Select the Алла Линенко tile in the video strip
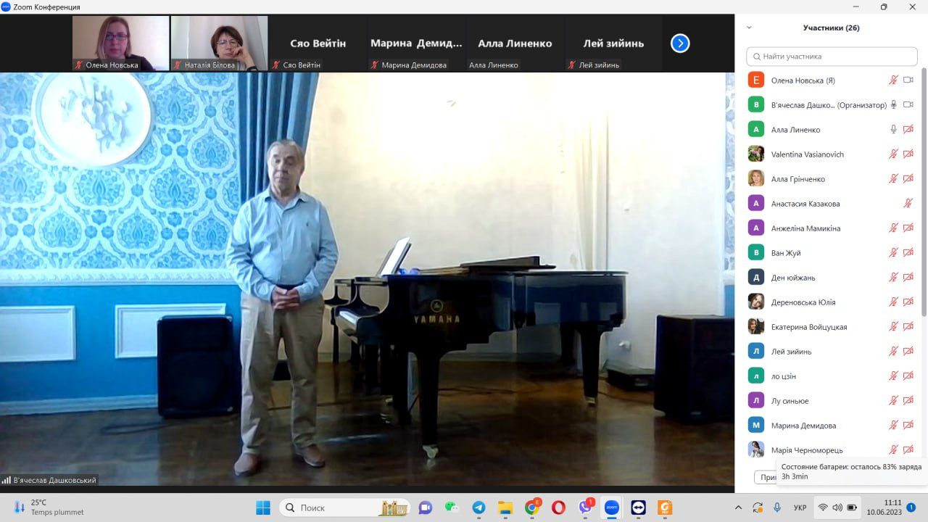928x522 pixels. tap(515, 43)
